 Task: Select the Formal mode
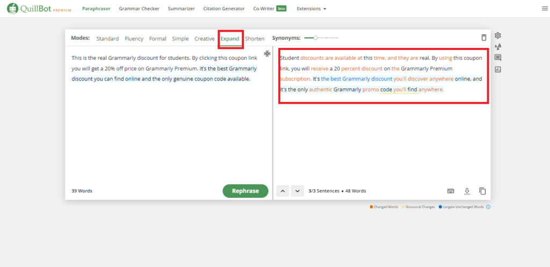coord(158,39)
